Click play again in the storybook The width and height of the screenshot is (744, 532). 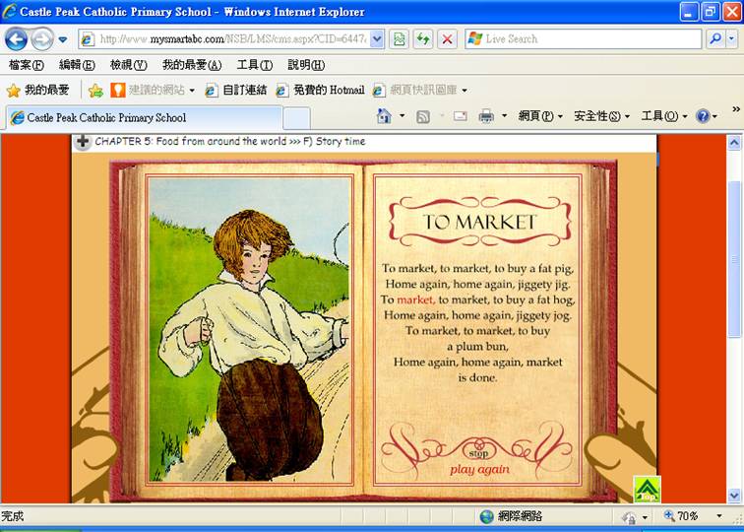point(479,469)
